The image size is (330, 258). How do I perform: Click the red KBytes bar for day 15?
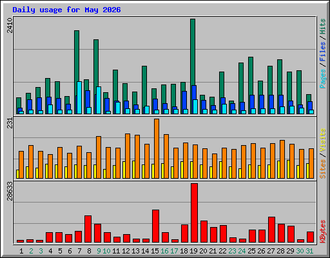(155, 226)
